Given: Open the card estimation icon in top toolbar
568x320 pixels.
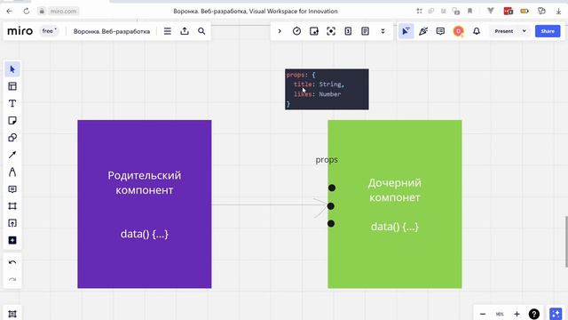Looking at the screenshot, I should (x=348, y=31).
